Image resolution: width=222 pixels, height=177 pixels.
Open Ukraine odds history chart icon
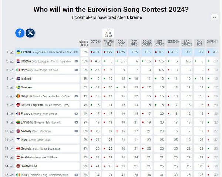11,52
